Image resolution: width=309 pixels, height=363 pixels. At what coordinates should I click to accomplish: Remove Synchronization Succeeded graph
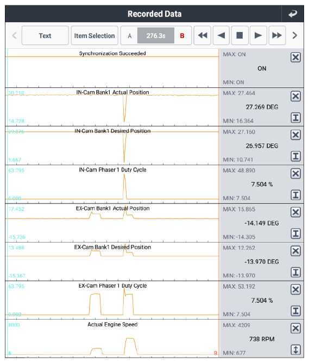pos(295,57)
